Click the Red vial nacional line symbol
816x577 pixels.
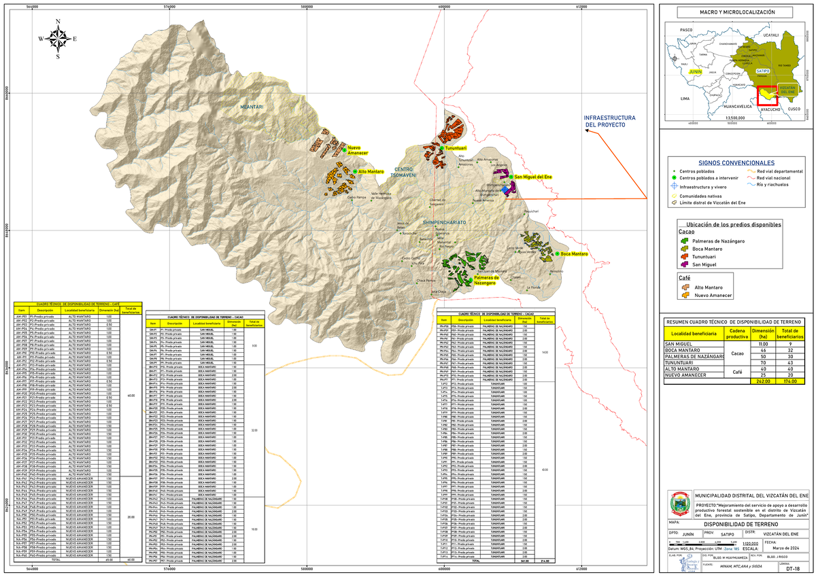[x=751, y=178]
